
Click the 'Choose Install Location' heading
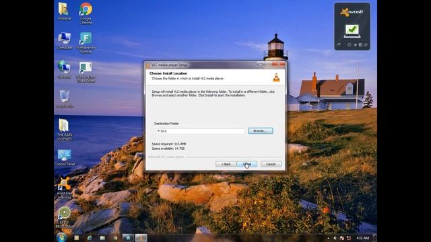(168, 73)
